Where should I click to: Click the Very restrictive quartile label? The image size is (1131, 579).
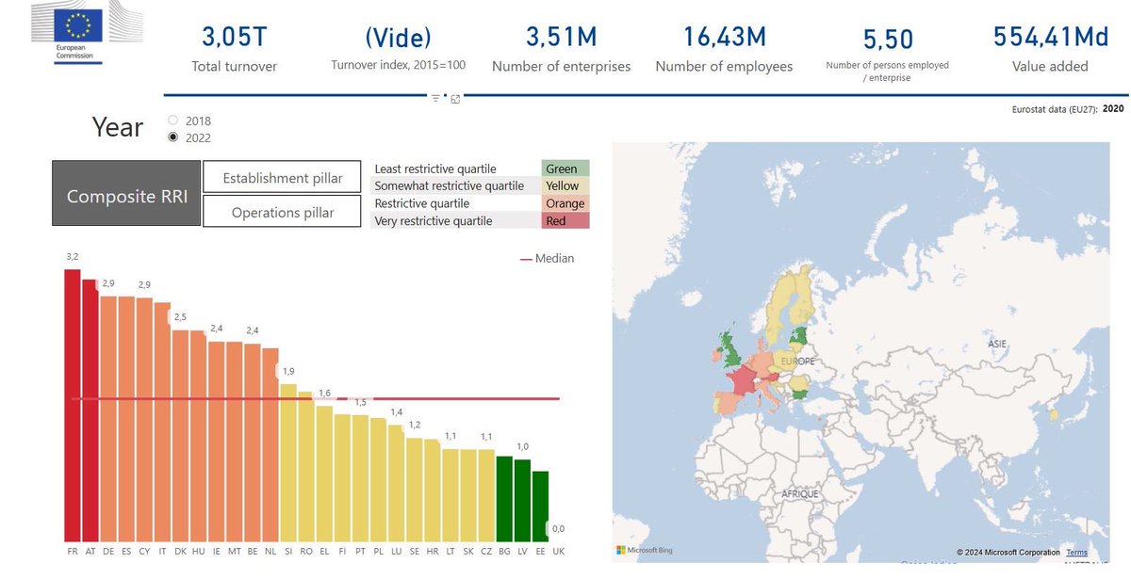pyautogui.click(x=434, y=221)
